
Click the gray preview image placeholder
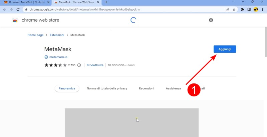[x=132, y=123]
